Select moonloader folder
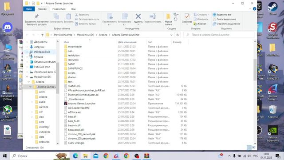The height and width of the screenshot is (160, 284). (x=75, y=47)
